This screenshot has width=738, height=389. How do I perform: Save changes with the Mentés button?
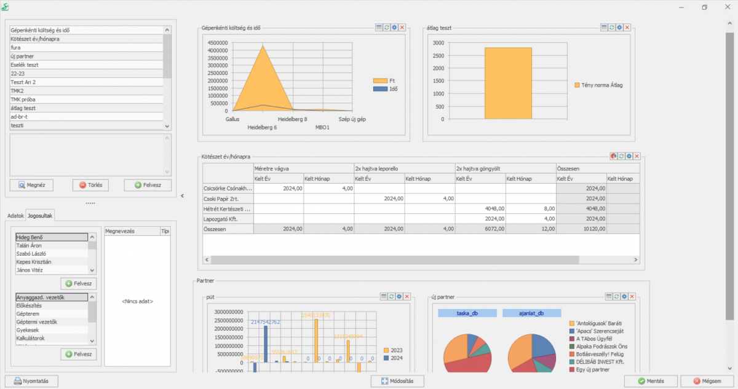(649, 382)
